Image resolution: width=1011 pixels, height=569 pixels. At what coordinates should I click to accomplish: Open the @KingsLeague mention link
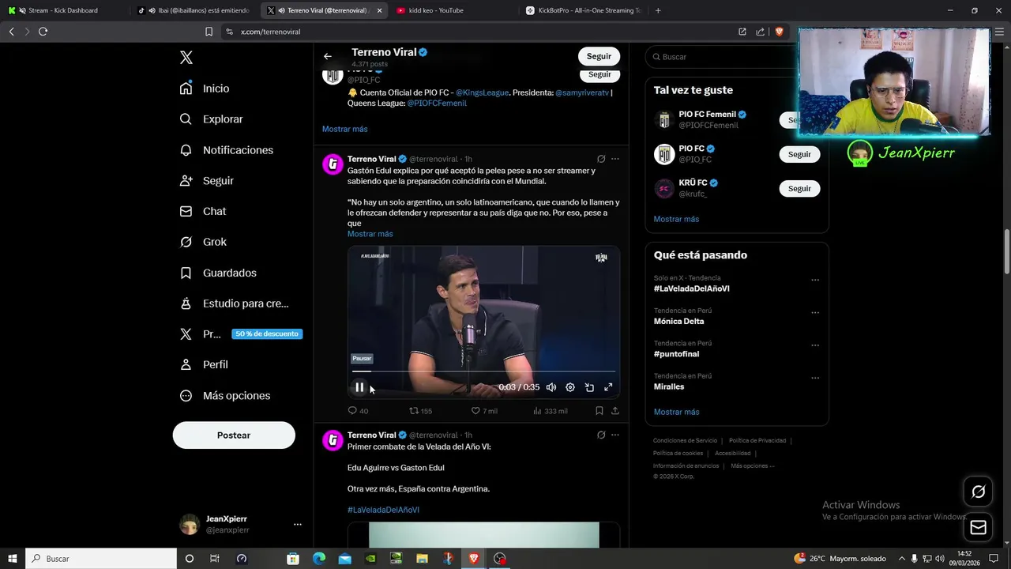[482, 92]
